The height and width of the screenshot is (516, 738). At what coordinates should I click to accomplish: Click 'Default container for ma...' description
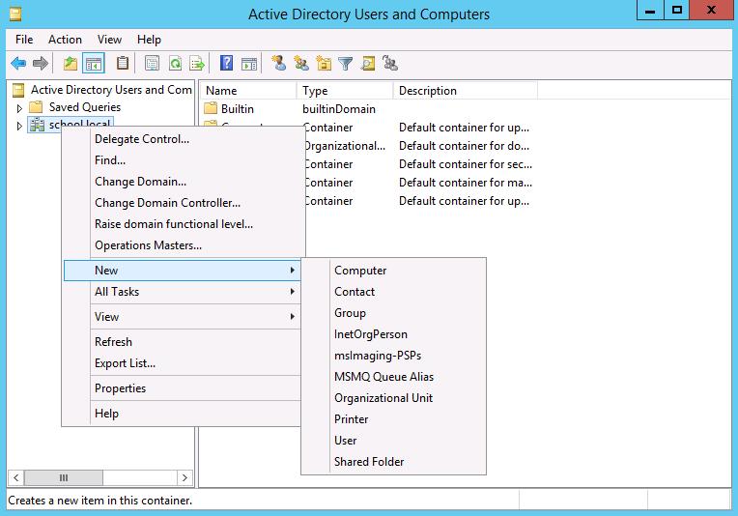click(466, 183)
